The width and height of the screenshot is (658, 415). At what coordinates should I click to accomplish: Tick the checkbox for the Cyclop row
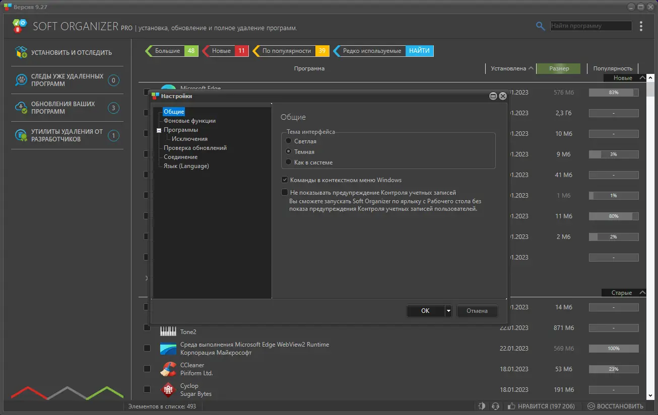pos(147,389)
